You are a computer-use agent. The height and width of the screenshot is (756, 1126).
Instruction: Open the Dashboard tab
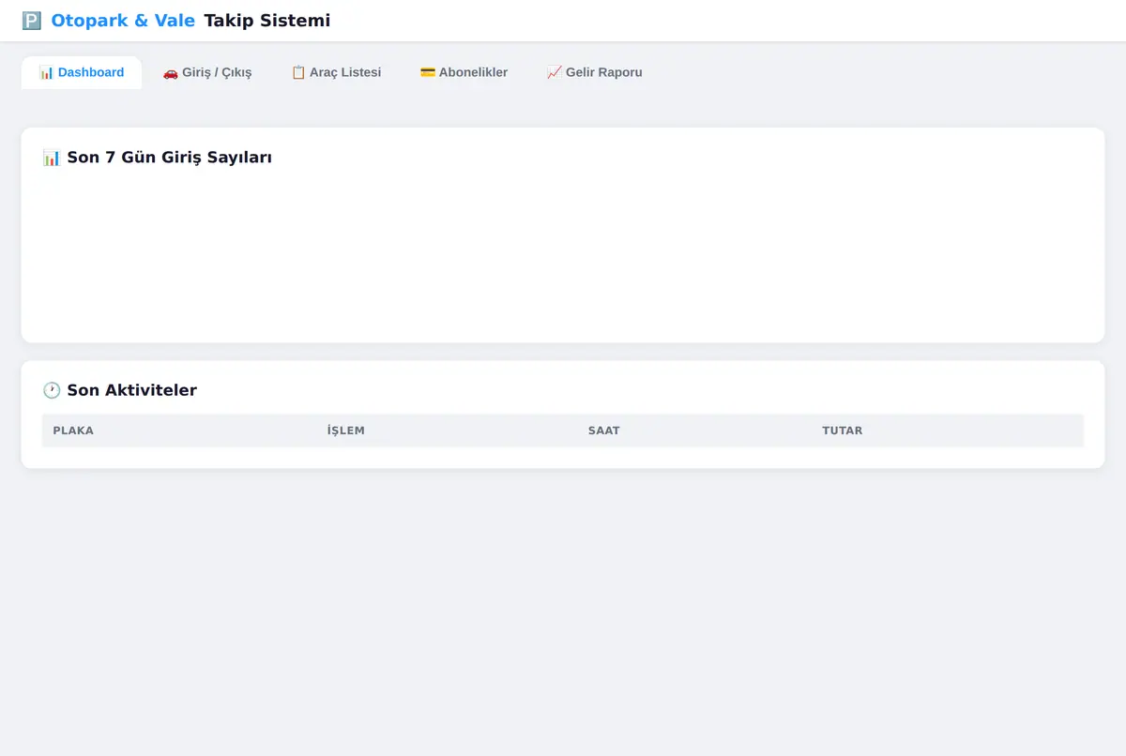tap(82, 72)
